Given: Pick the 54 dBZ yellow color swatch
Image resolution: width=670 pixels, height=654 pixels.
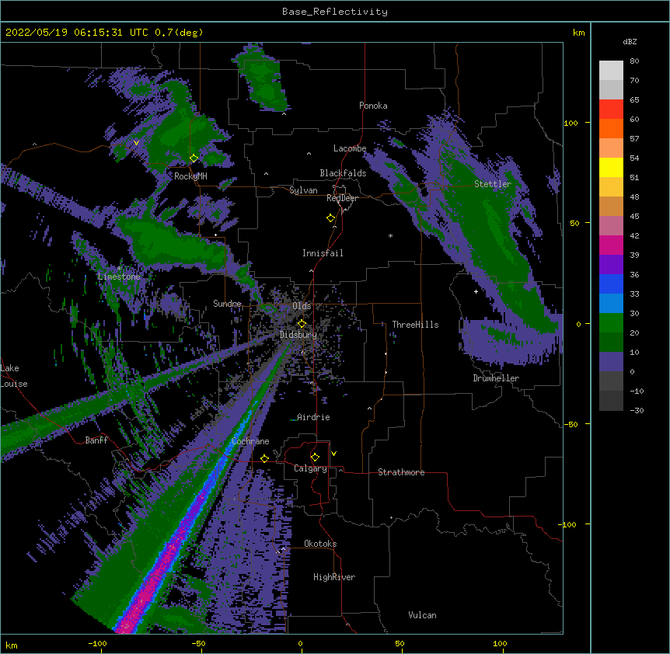Looking at the screenshot, I should point(611,167).
